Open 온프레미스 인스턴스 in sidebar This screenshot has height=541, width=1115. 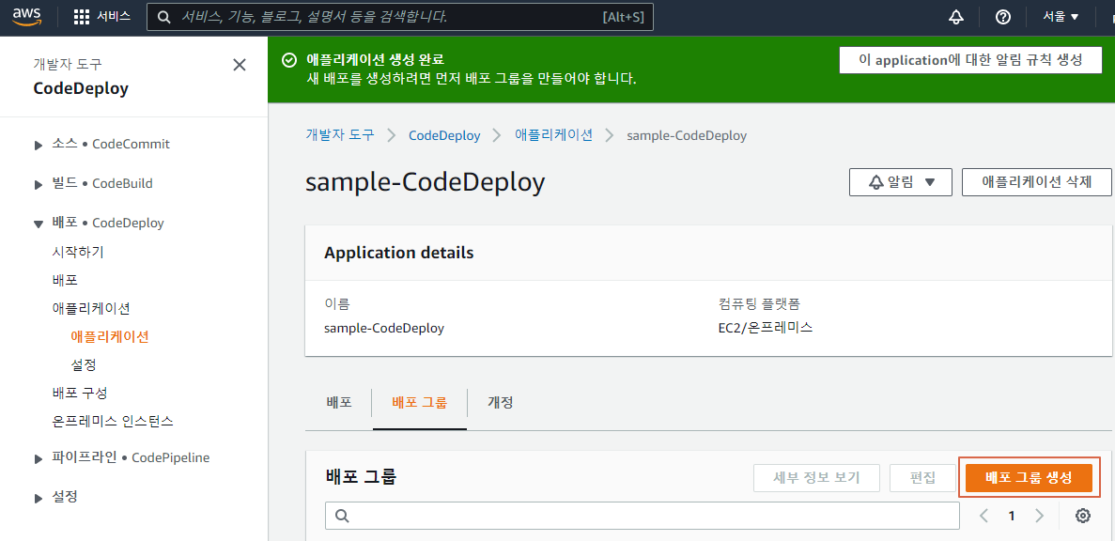[113, 421]
